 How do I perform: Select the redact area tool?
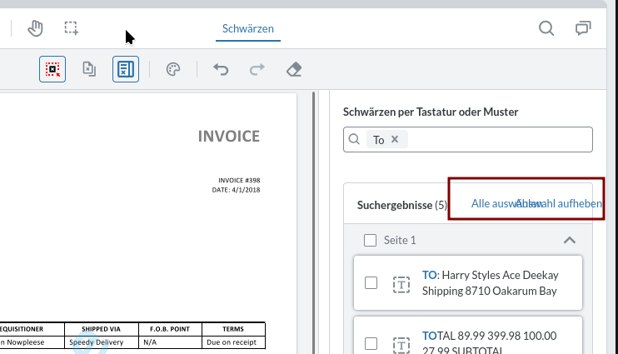pos(52,69)
